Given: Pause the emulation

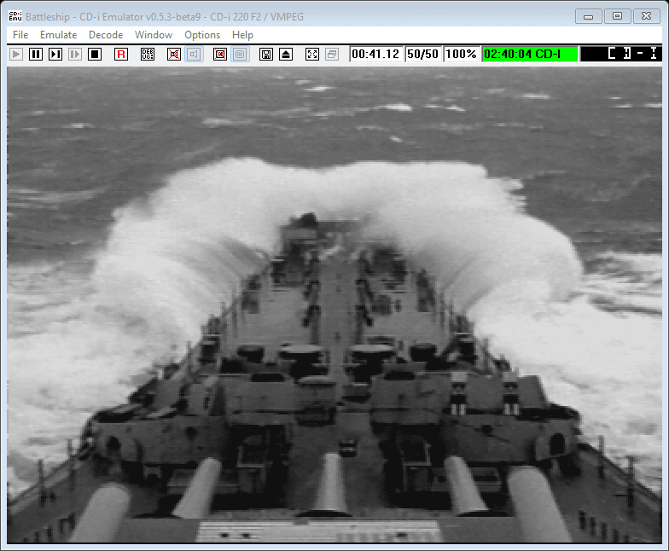Looking at the screenshot, I should [x=36, y=54].
